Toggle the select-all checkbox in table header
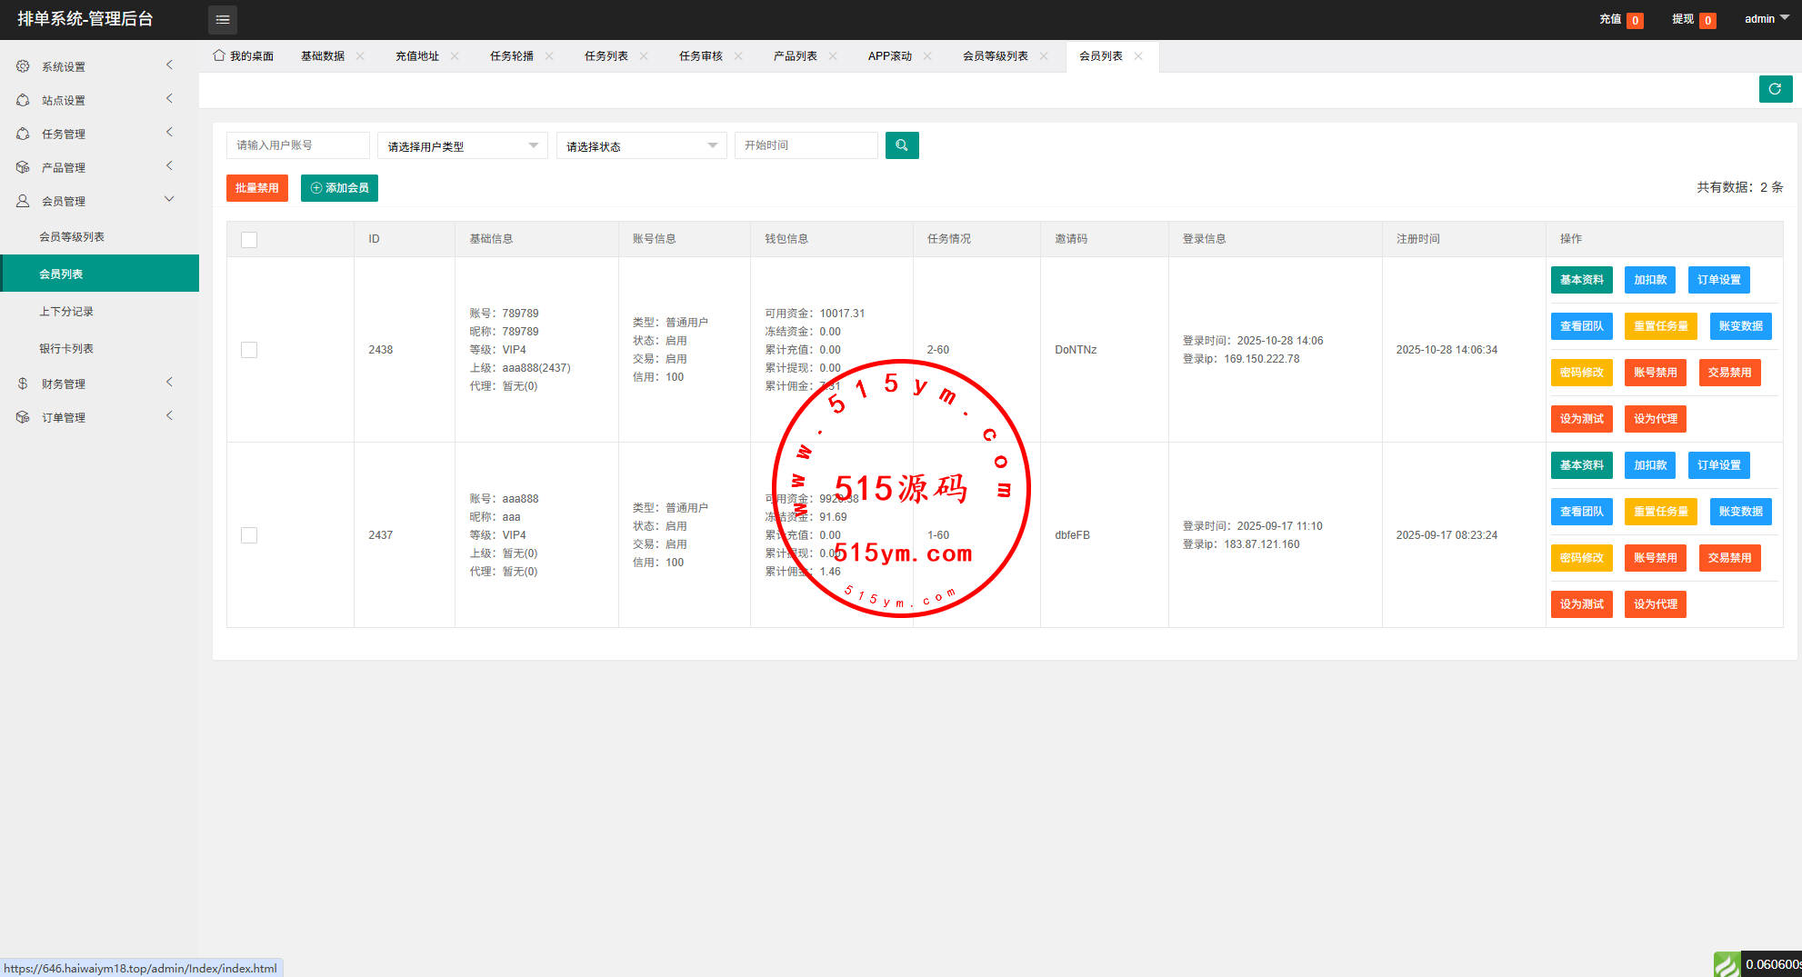The image size is (1802, 977). tap(249, 240)
